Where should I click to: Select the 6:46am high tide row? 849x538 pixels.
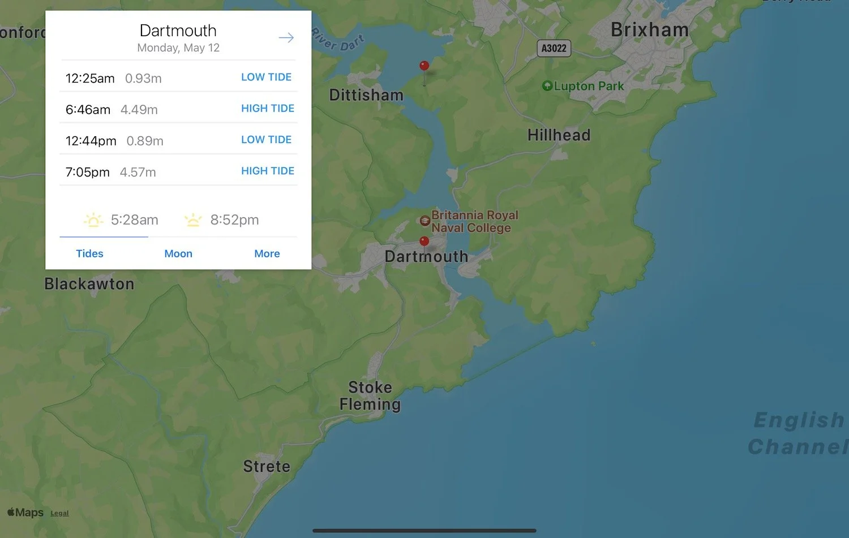pyautogui.click(x=178, y=108)
